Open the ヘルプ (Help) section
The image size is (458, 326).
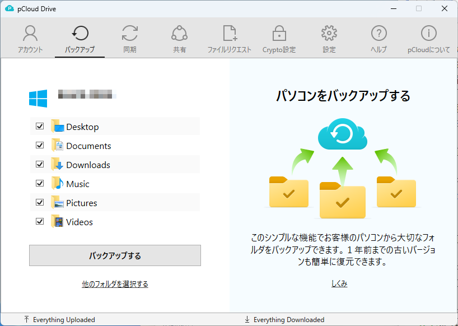click(379, 39)
